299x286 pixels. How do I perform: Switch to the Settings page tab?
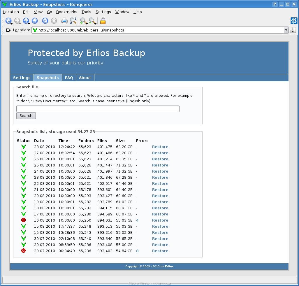(22, 78)
